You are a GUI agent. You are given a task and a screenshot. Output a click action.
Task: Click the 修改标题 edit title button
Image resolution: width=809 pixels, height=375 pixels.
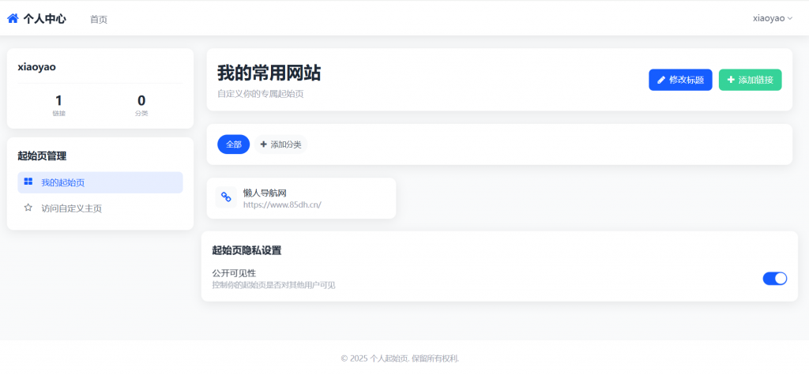pos(680,80)
